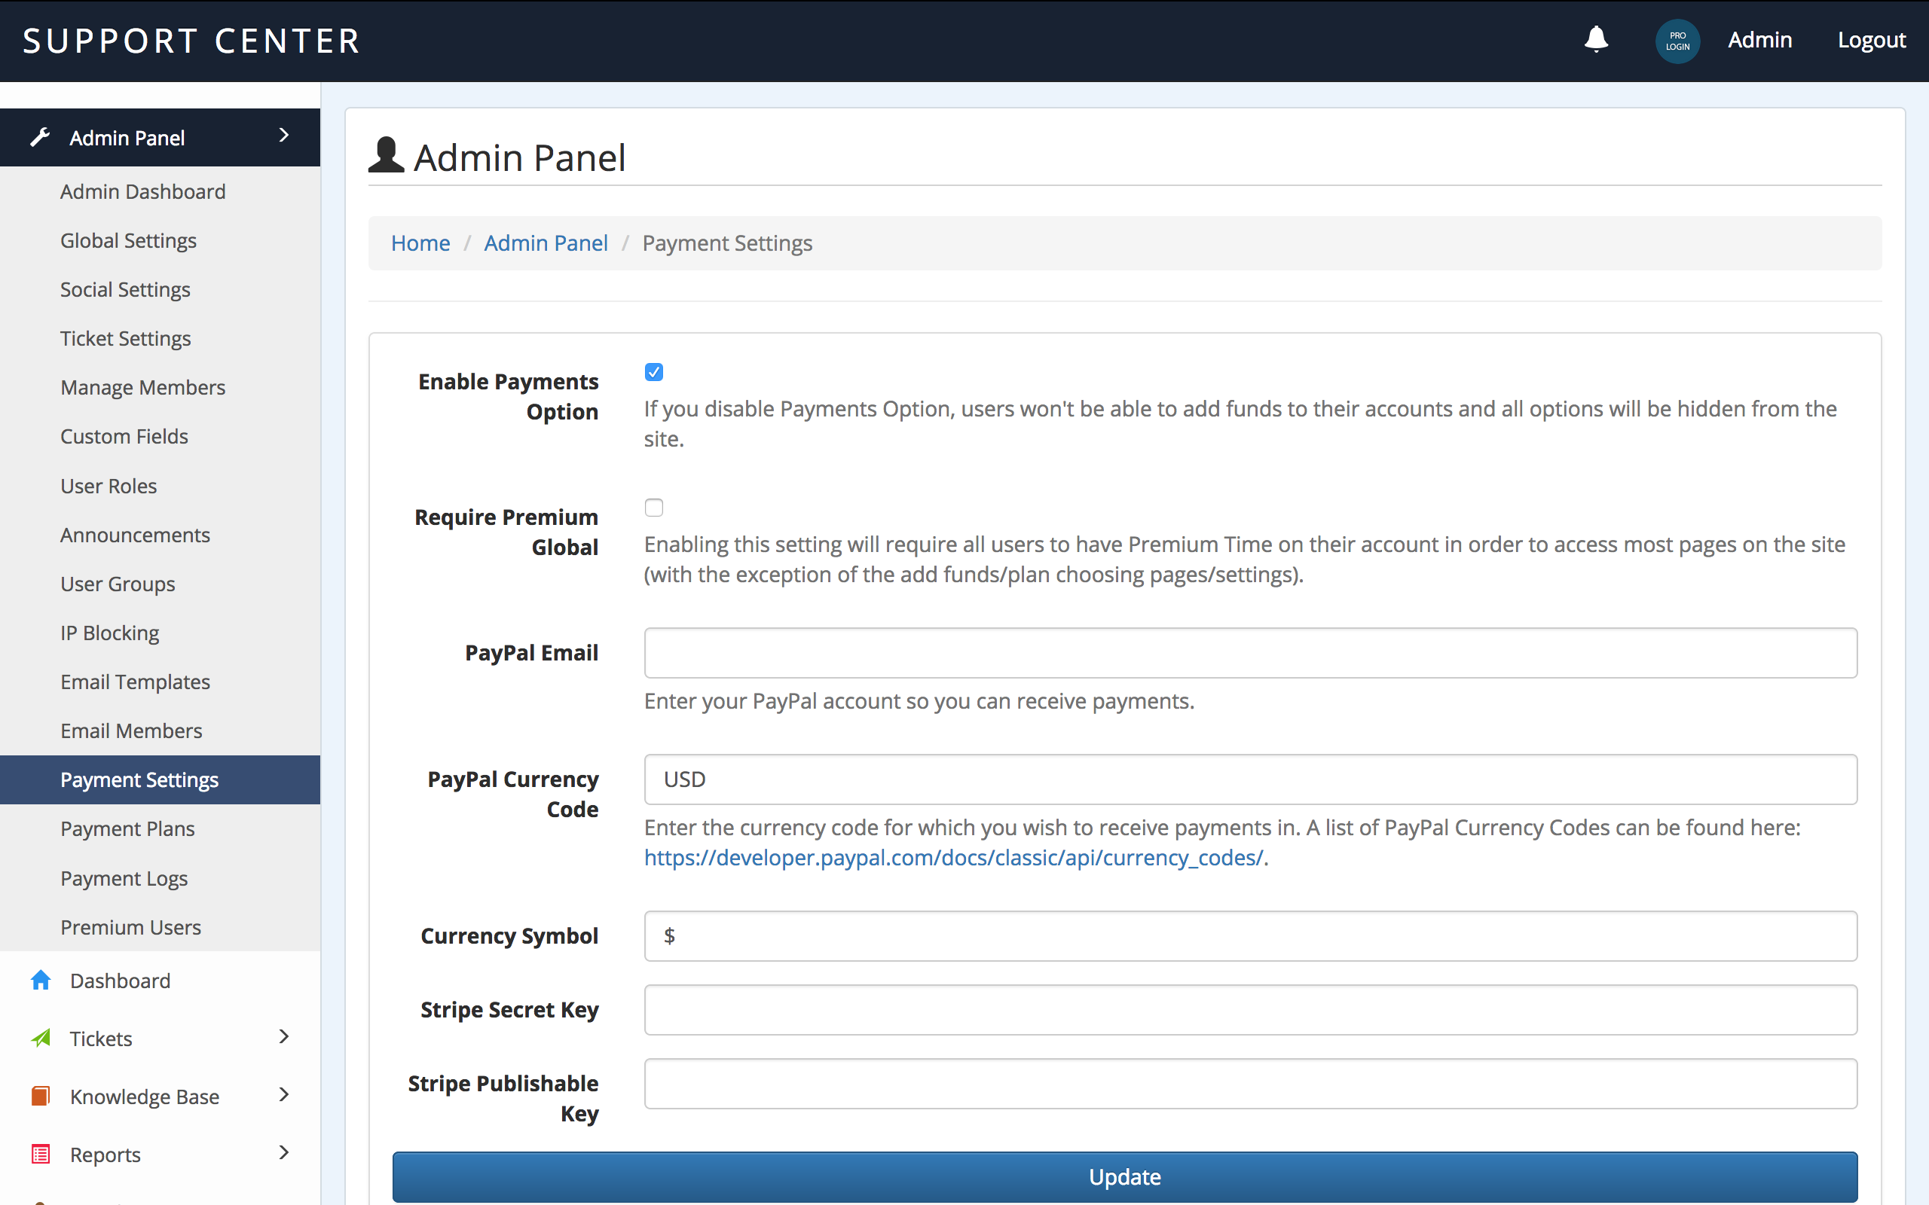Click the user silhouette icon in page heading
This screenshot has width=1929, height=1205.
pos(387,155)
